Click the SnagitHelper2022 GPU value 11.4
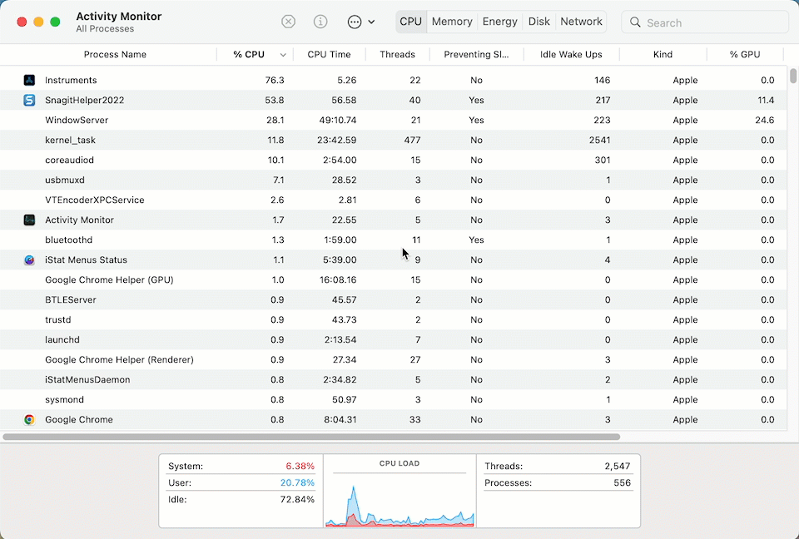 766,100
